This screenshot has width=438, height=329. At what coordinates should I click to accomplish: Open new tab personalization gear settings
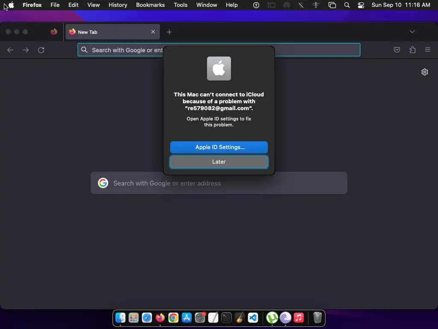[425, 72]
